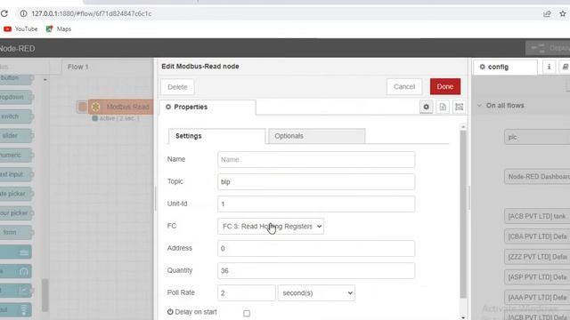Select gauge node icon in palette
Viewport: 570px width, 320px height.
tap(24, 271)
